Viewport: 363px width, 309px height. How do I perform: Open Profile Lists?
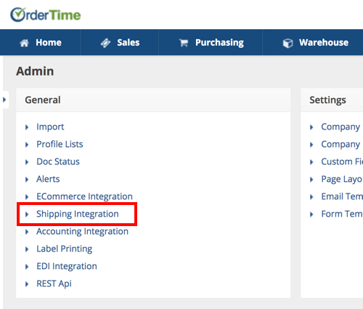pyautogui.click(x=60, y=144)
